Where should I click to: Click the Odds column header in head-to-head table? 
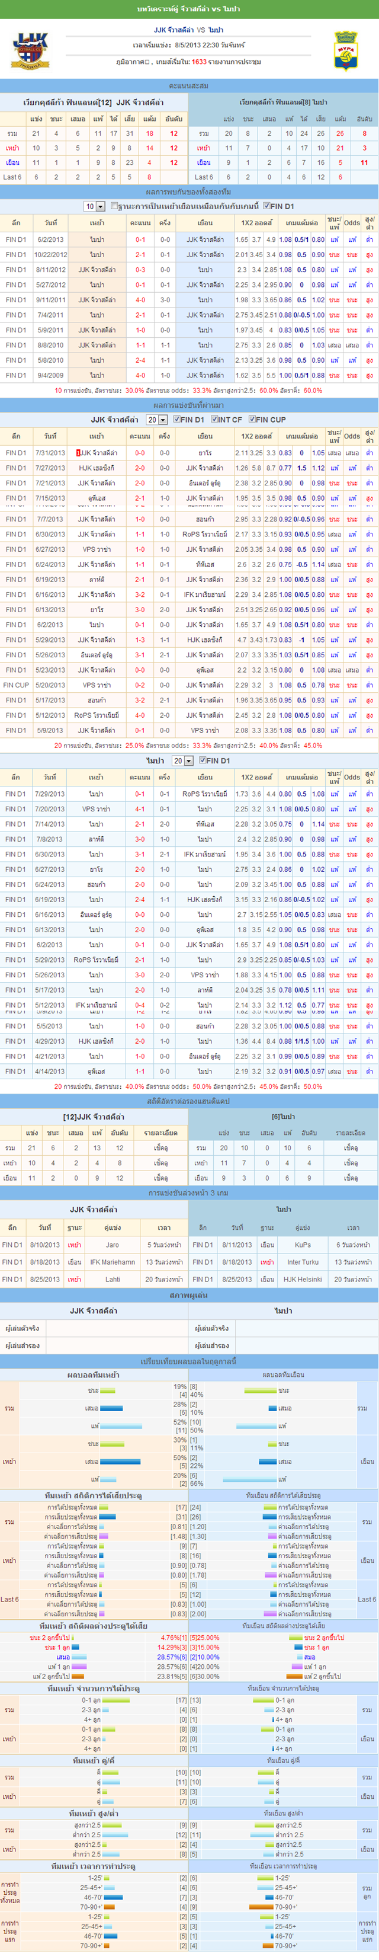[352, 223]
